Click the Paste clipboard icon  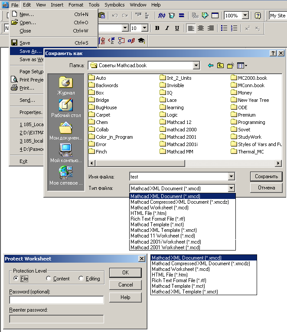click(x=102, y=15)
